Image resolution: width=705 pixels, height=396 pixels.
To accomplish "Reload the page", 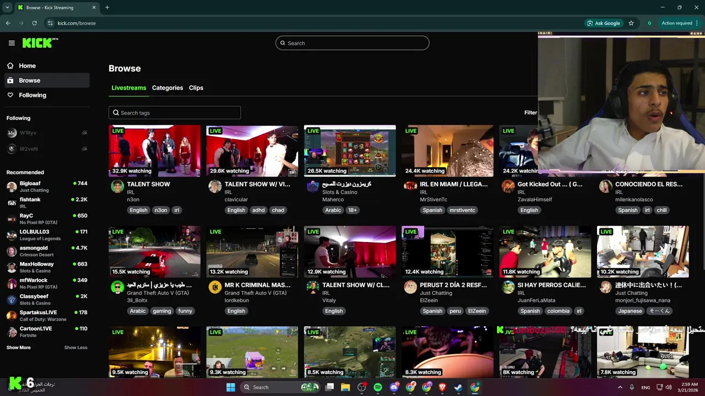I will 34,23.
